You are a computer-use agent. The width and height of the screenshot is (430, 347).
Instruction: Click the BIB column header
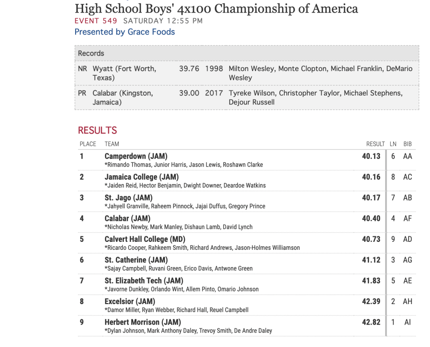(x=407, y=144)
